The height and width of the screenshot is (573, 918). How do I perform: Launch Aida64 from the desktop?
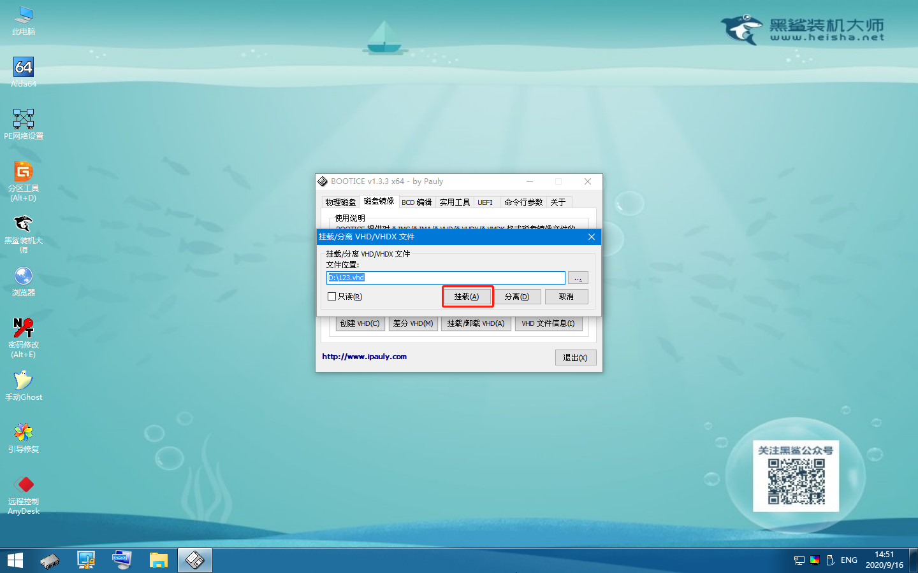pos(24,72)
